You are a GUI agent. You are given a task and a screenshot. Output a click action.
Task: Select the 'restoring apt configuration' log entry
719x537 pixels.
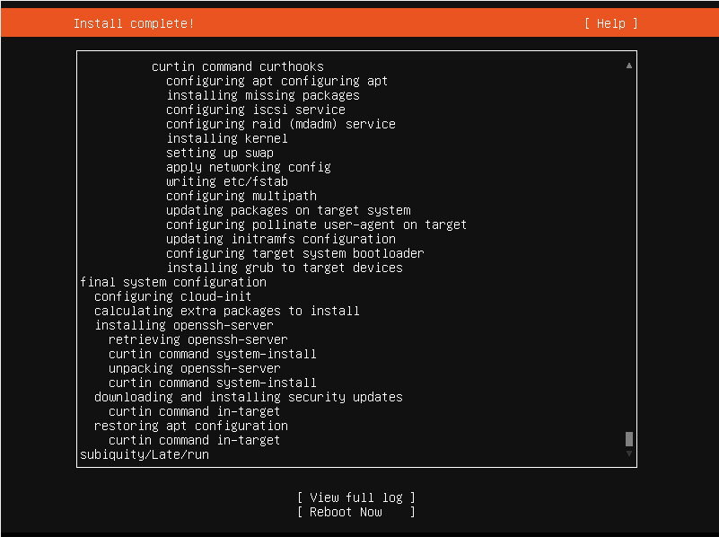coord(191,426)
